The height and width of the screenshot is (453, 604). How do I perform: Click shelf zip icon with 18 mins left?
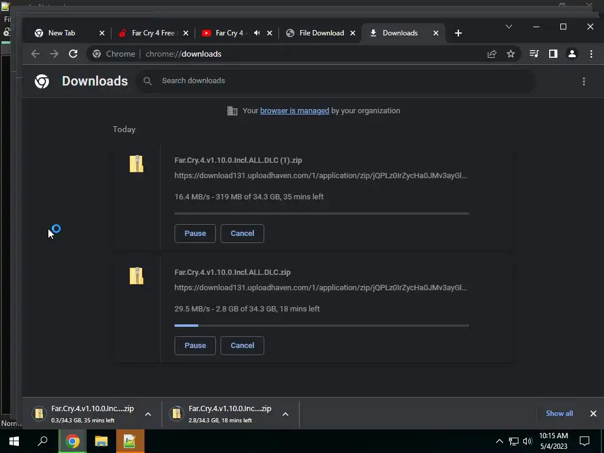click(177, 413)
